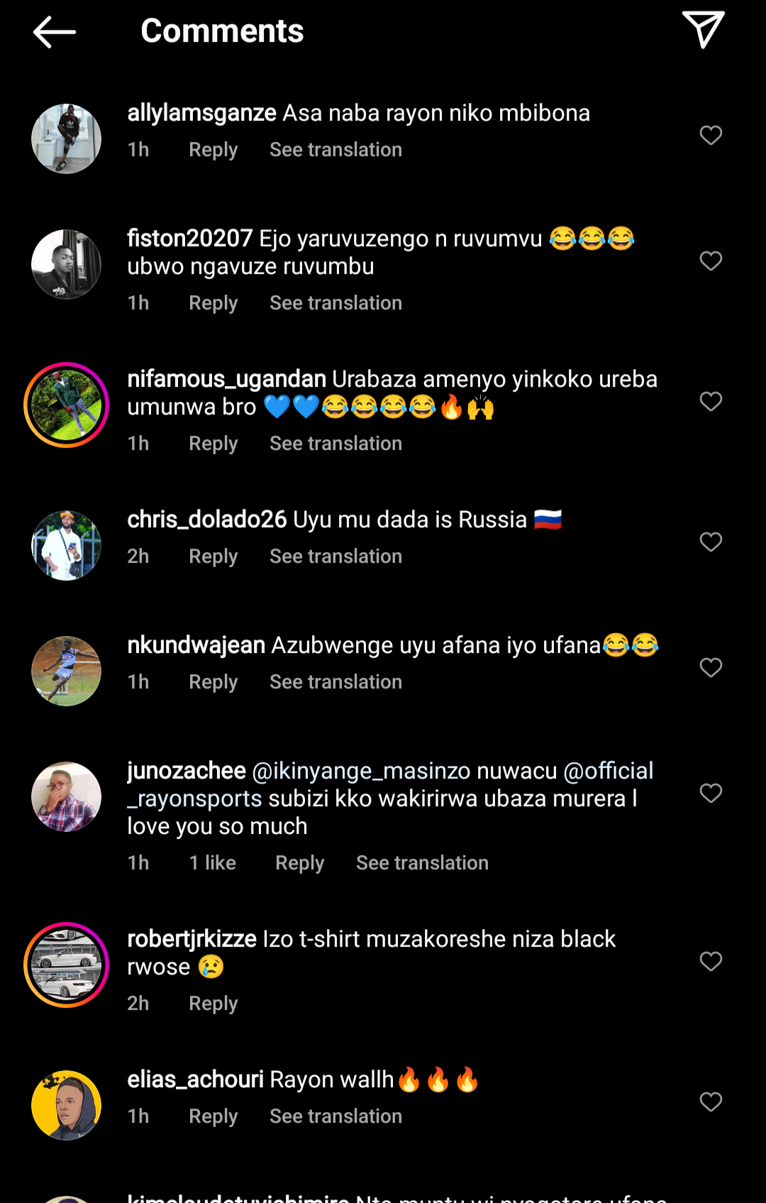Viewport: 766px width, 1203px height.
Task: Like allylamsganze's comment with heart
Action: [711, 135]
